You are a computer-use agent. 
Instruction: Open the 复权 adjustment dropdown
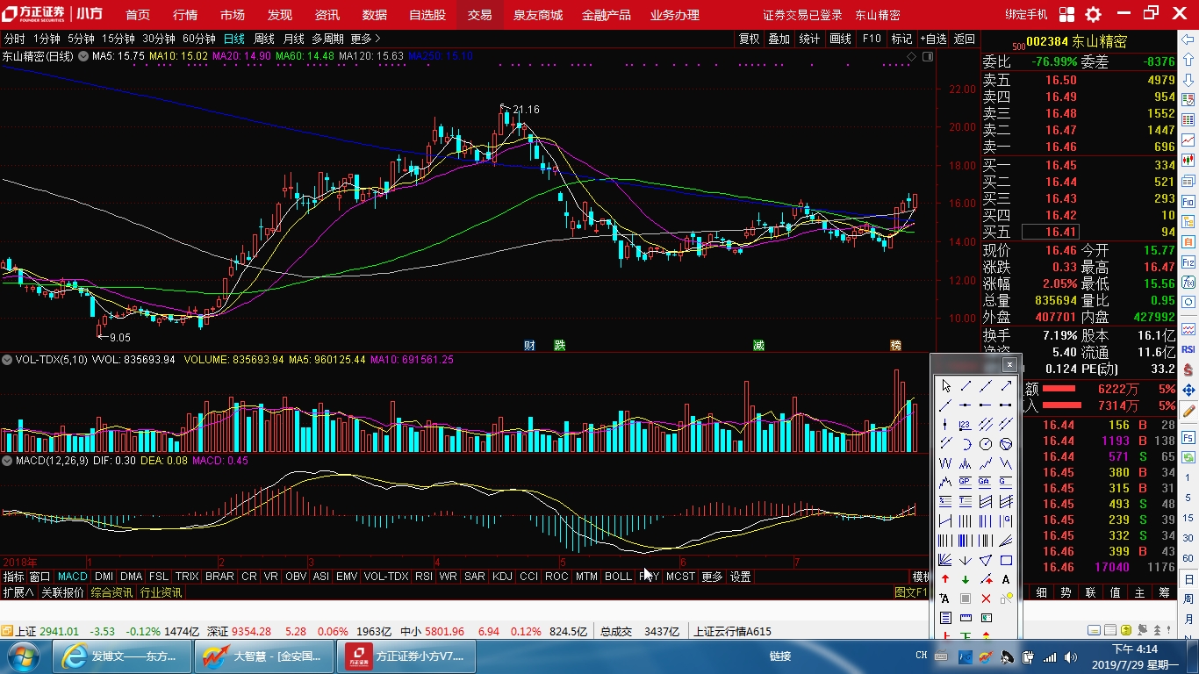click(749, 39)
